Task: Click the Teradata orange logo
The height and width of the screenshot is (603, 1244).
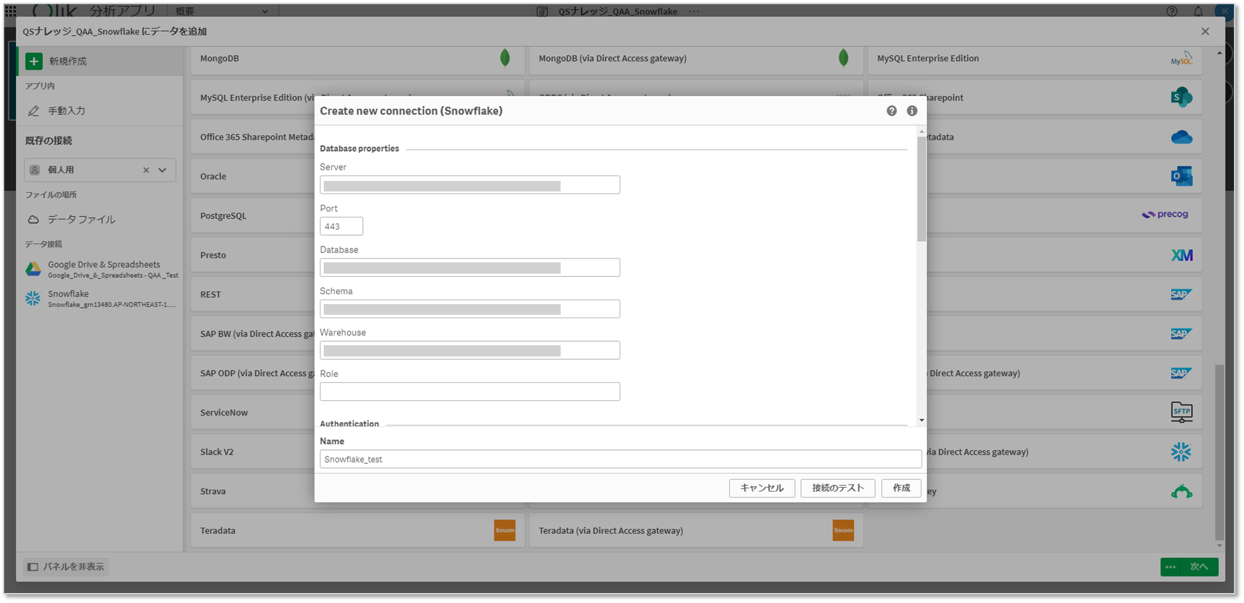Action: pyautogui.click(x=505, y=530)
